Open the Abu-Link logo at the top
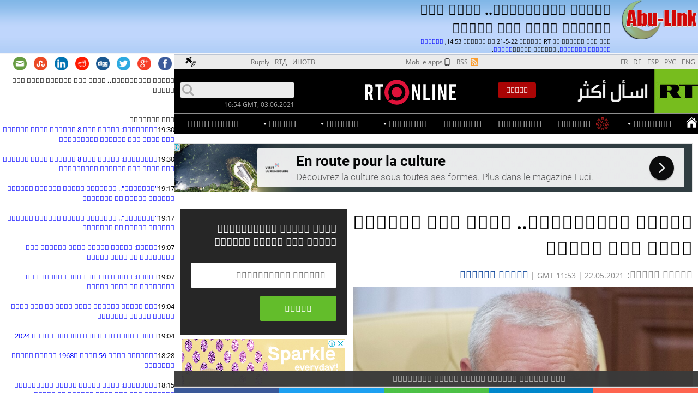This screenshot has width=698, height=393. point(659,20)
